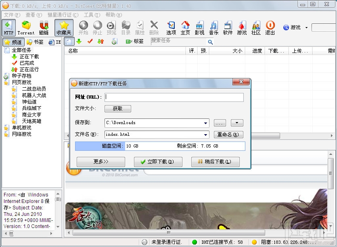Image resolution: width=337 pixels, height=247 pixels.
Task: Open the 工具(T) menu
Action: point(92,15)
